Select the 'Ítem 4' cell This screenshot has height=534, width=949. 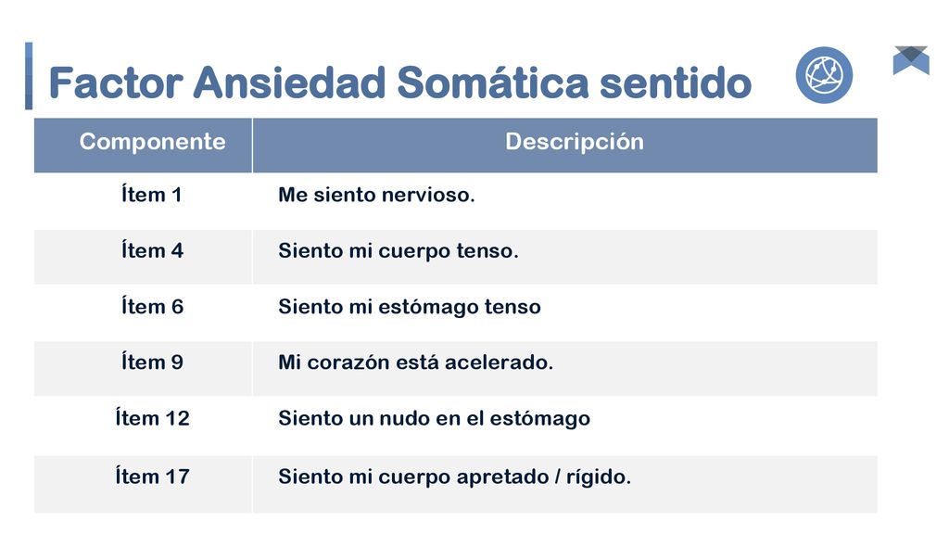(x=143, y=257)
